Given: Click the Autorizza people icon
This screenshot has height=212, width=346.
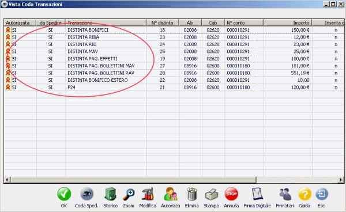Looking at the screenshot, I should point(170,194).
